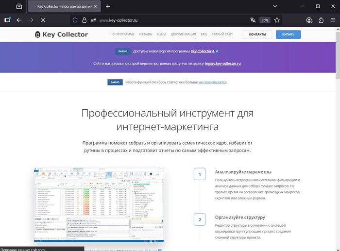Bookmark this page with the star icon
The width and height of the screenshot is (340, 251).
[x=277, y=20]
